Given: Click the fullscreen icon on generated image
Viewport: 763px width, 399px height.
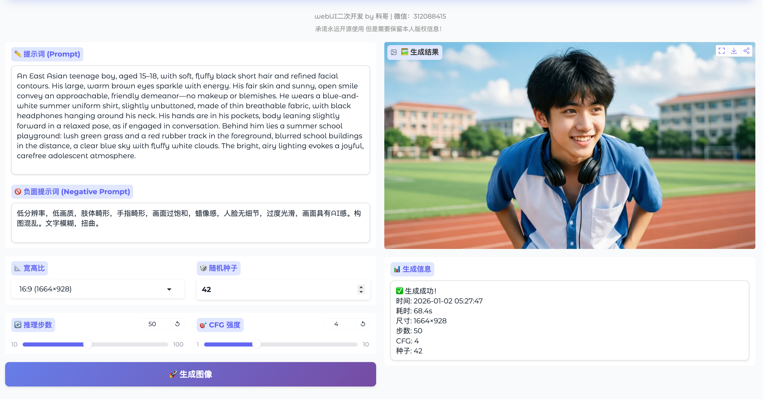Looking at the screenshot, I should [721, 51].
